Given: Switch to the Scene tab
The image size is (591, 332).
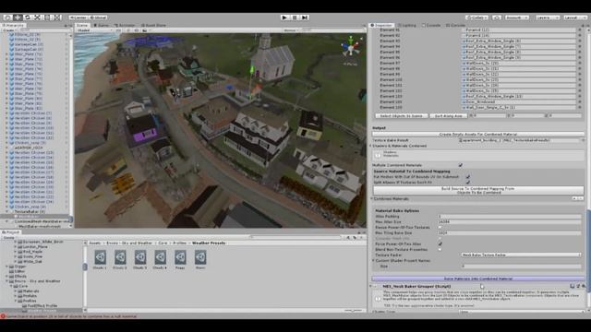Looking at the screenshot, I should (82, 25).
